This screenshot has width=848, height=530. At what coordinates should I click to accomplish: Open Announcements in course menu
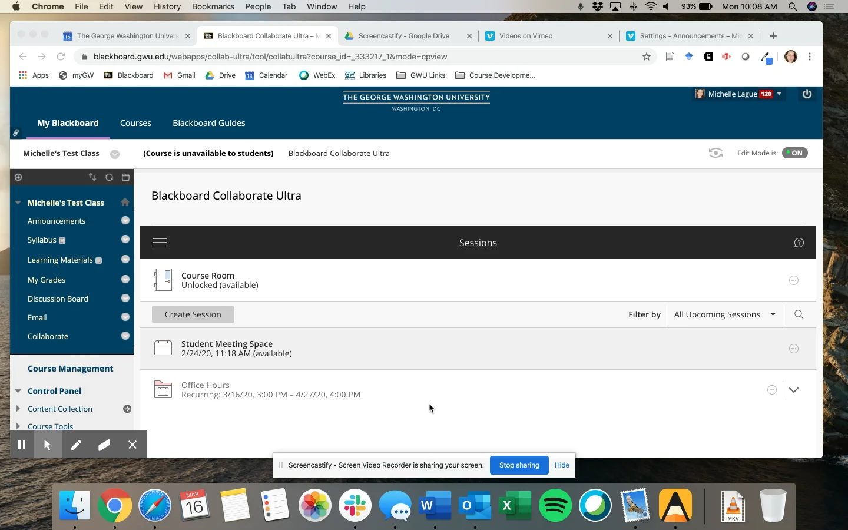click(x=57, y=221)
